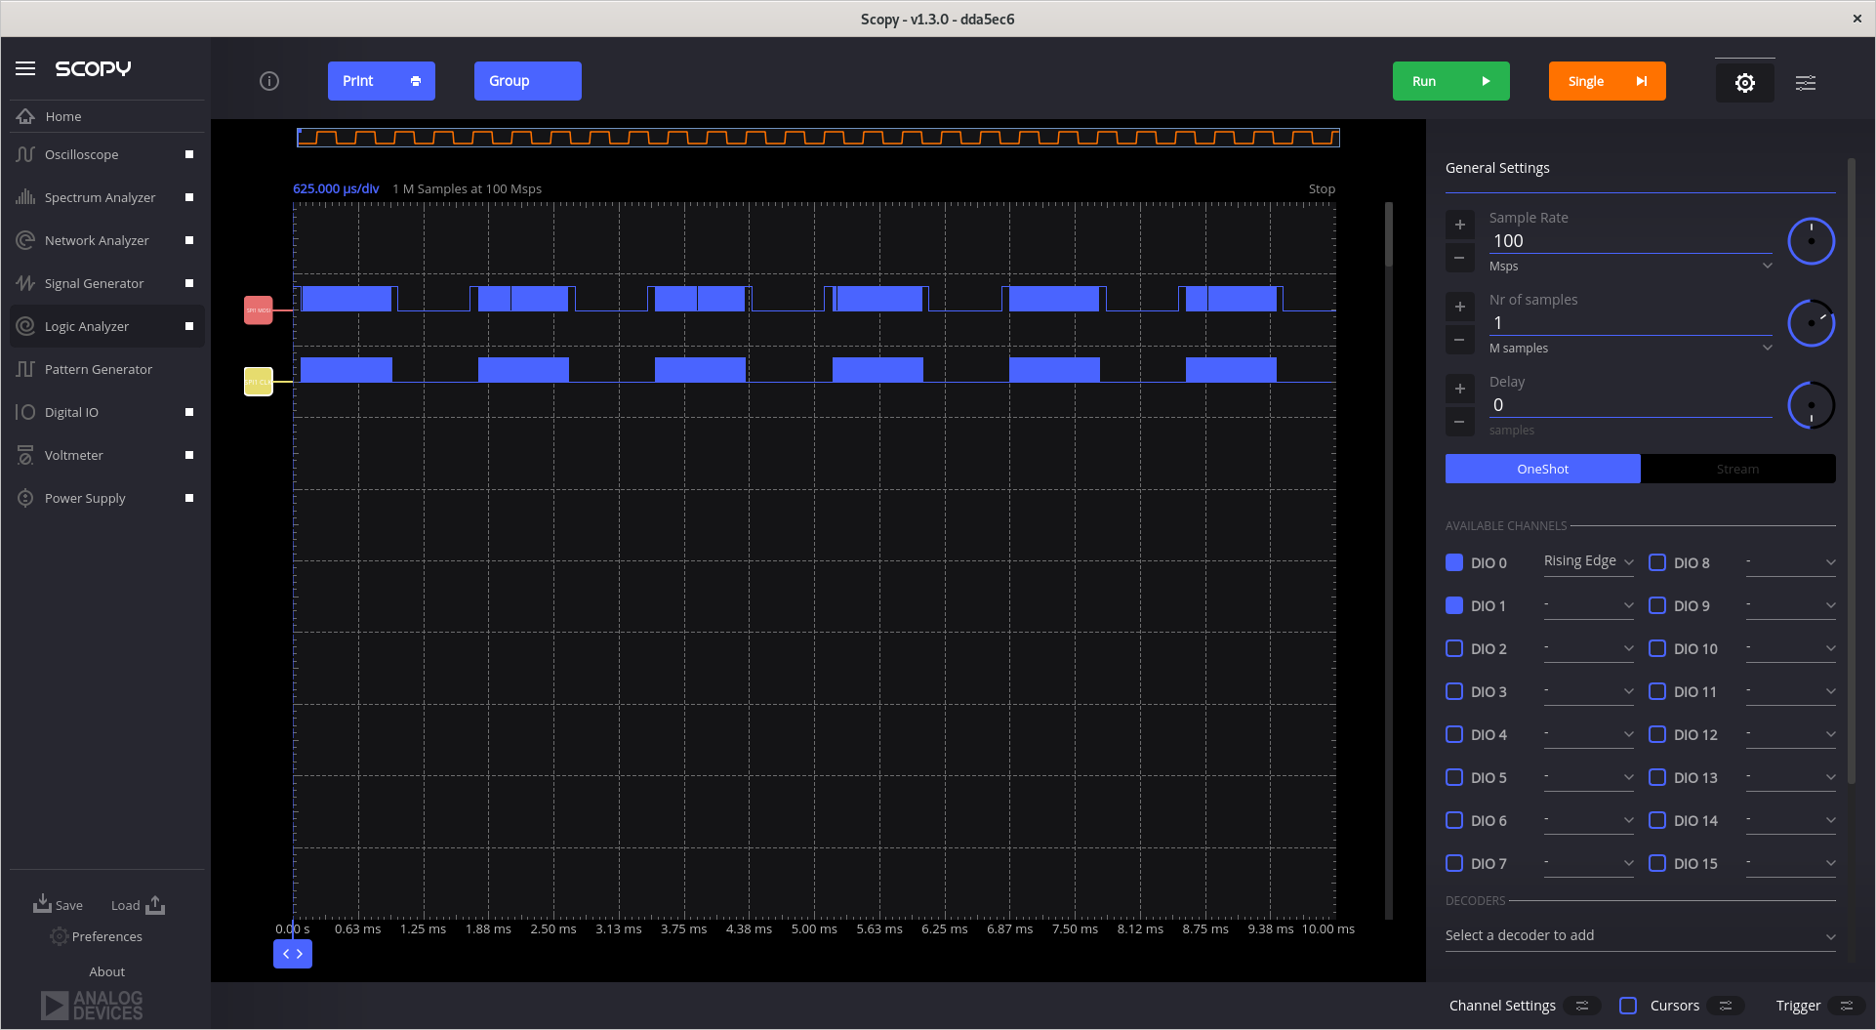Open the DIO 9 trigger condition dropdown
Screen dimensions: 1876x1030
[x=1791, y=605]
